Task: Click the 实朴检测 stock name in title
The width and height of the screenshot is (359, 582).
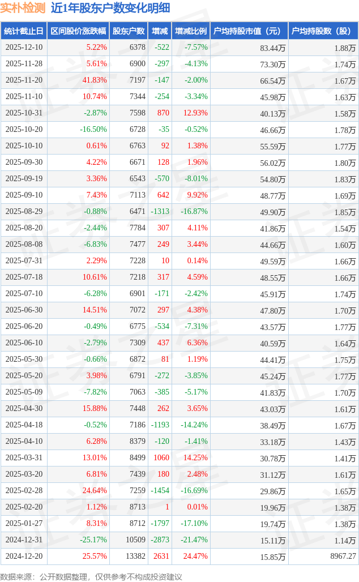Action: [x=23, y=8]
